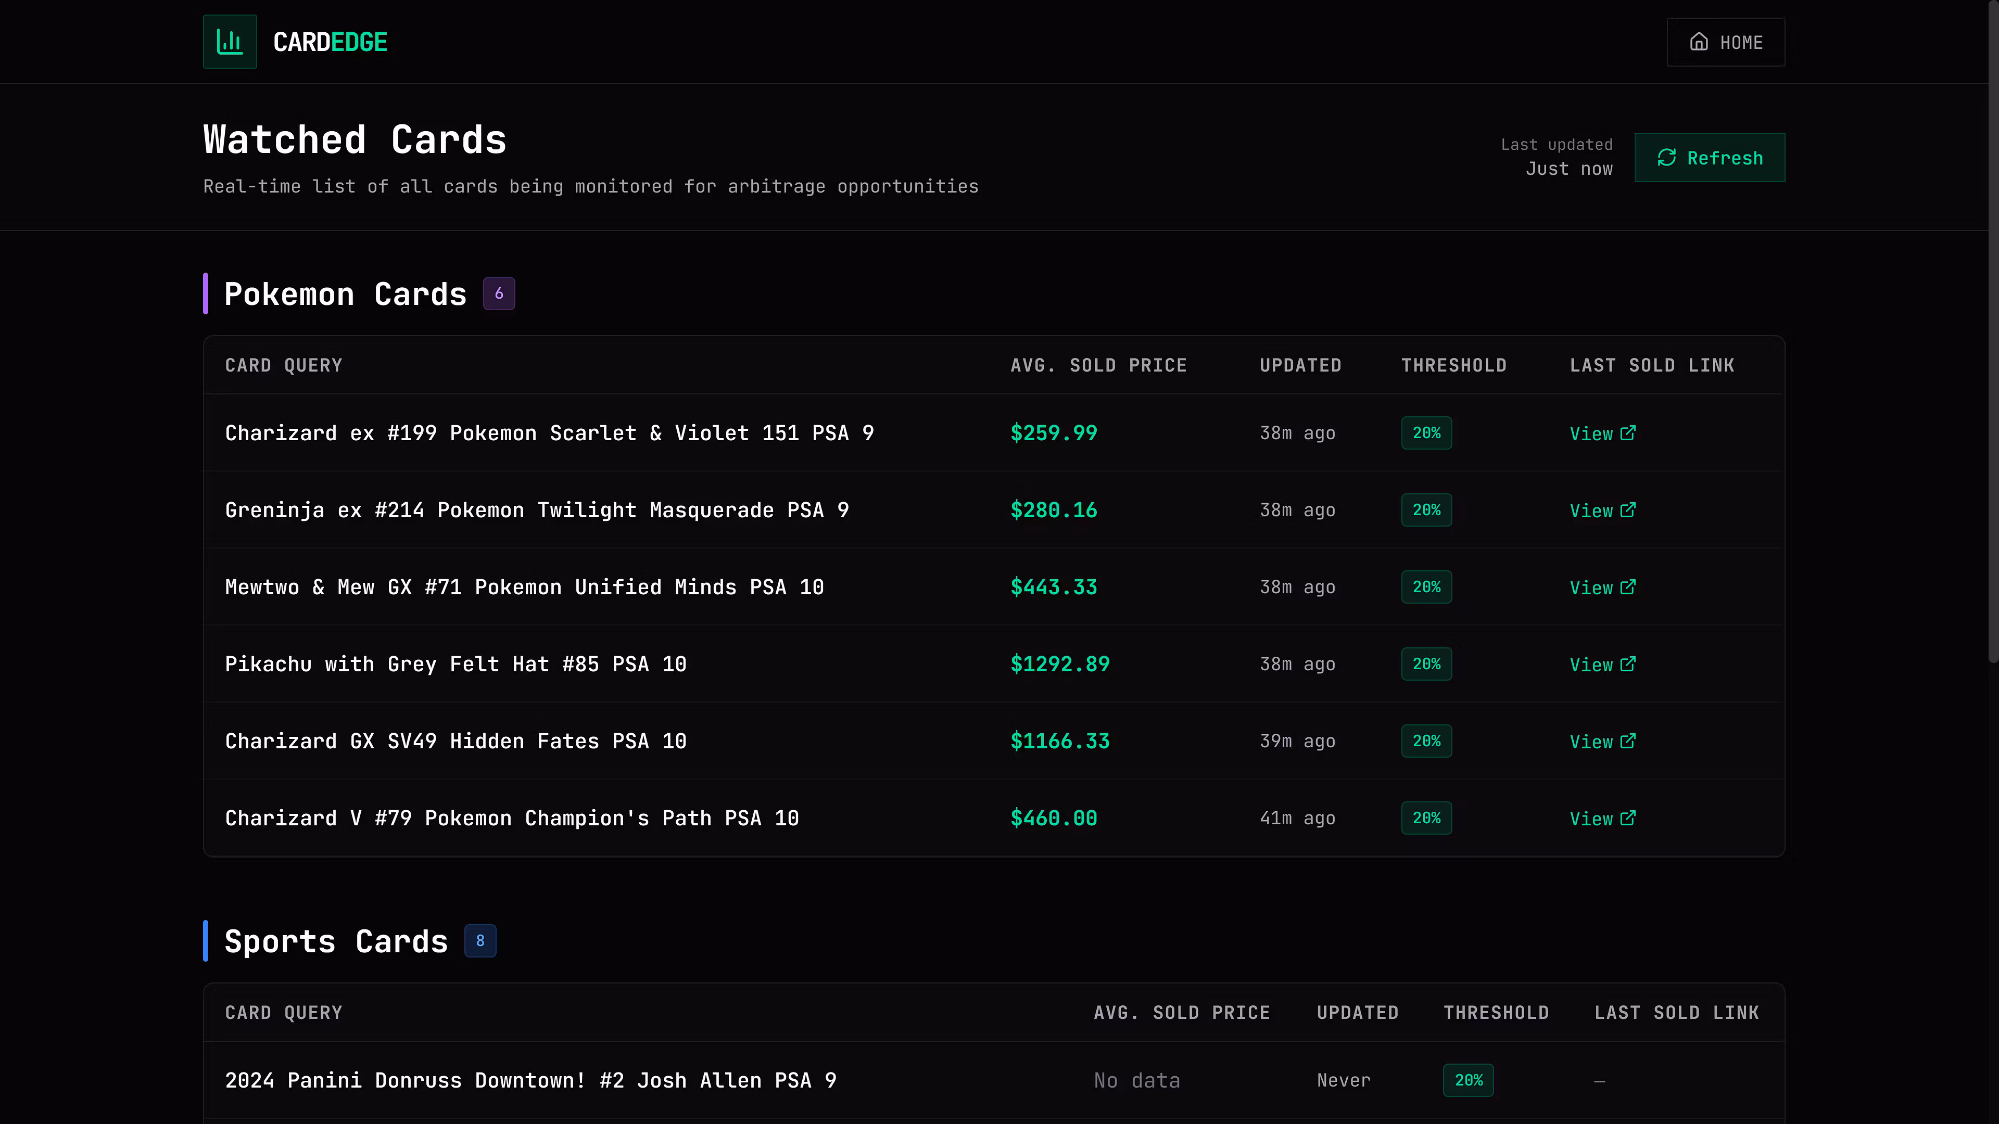Click 'Charizard GX SV49 Hidden Fates PSA 10'
Screen dimensions: 1999x1124
(x=456, y=741)
